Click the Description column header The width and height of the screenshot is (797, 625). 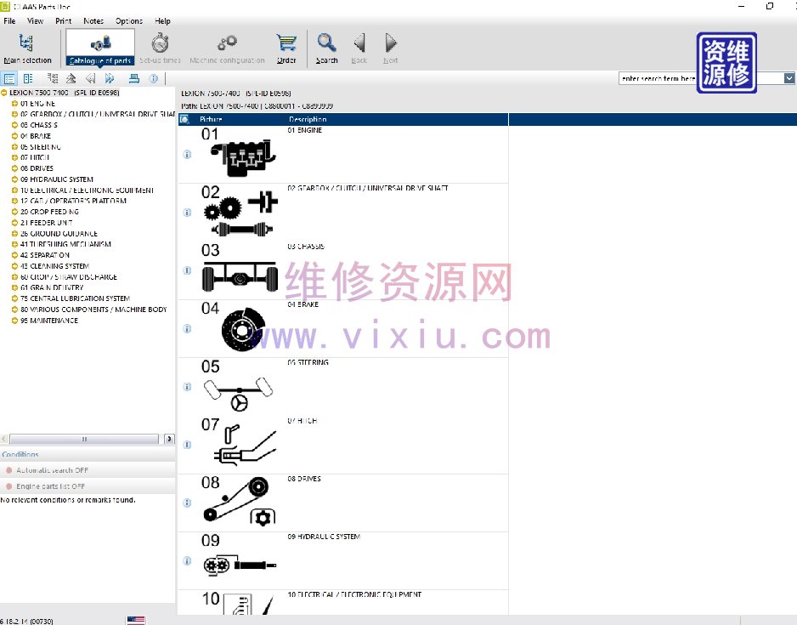tap(308, 120)
